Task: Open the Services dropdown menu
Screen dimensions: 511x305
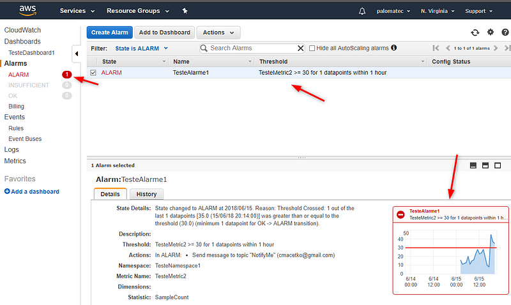Action: click(77, 11)
